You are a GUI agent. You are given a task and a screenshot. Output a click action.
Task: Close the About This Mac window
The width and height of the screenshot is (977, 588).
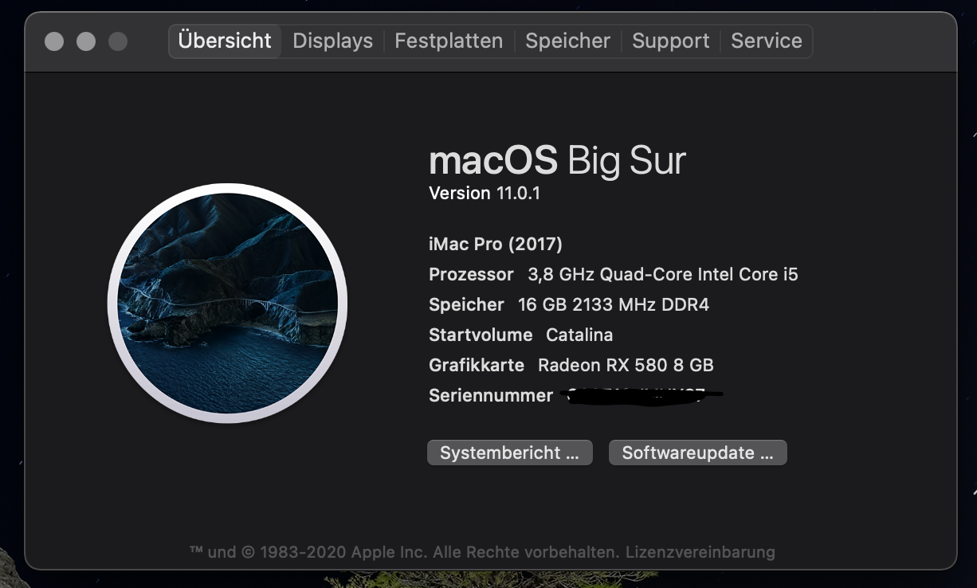point(54,41)
